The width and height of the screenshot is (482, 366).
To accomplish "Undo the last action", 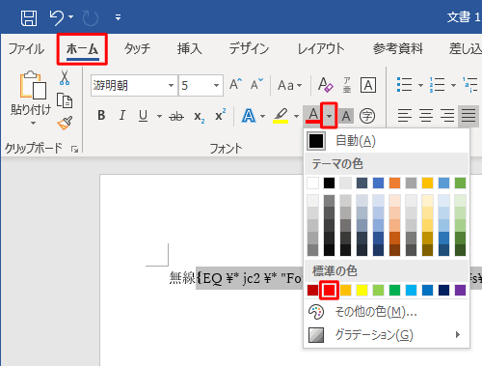I will 57,17.
